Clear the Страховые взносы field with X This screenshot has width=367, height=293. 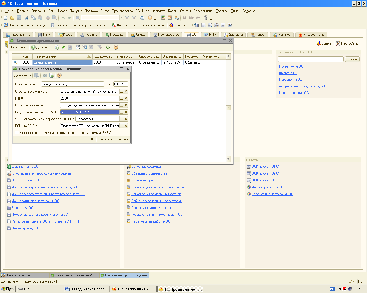(126, 105)
